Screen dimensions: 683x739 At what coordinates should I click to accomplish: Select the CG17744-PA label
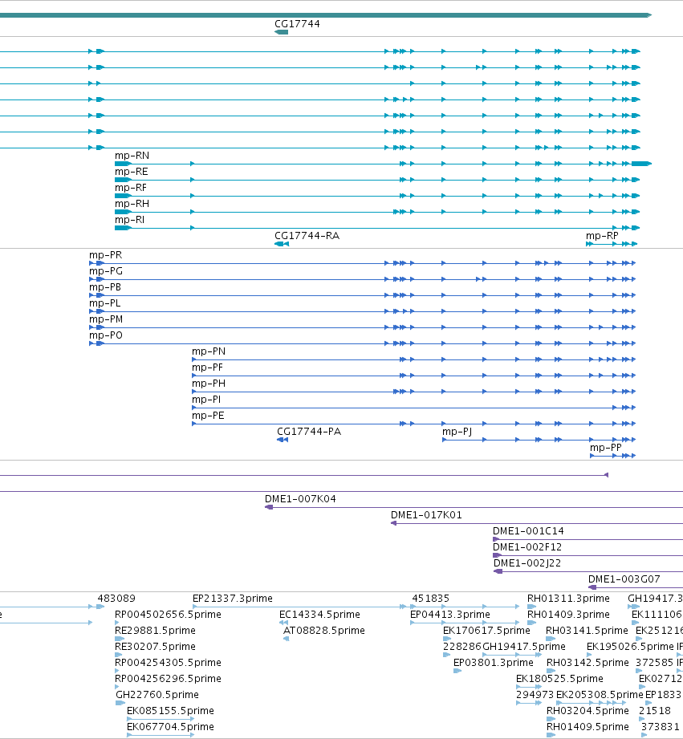coord(309,431)
